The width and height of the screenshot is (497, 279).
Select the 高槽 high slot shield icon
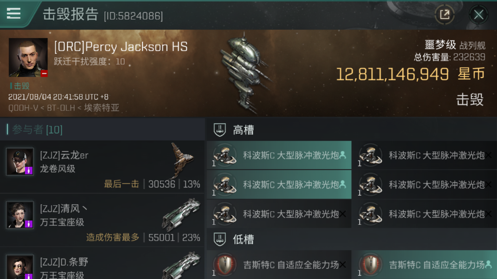coord(220,130)
